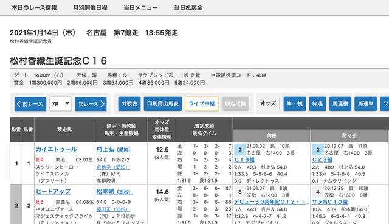Image resolution: width=389 pixels, height=224 pixels.
Task: Select the (3人気) popularity text
Action: (x=162, y=158)
